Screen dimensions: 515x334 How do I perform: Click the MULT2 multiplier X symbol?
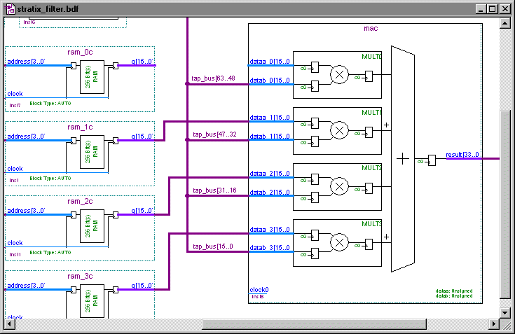click(x=340, y=186)
